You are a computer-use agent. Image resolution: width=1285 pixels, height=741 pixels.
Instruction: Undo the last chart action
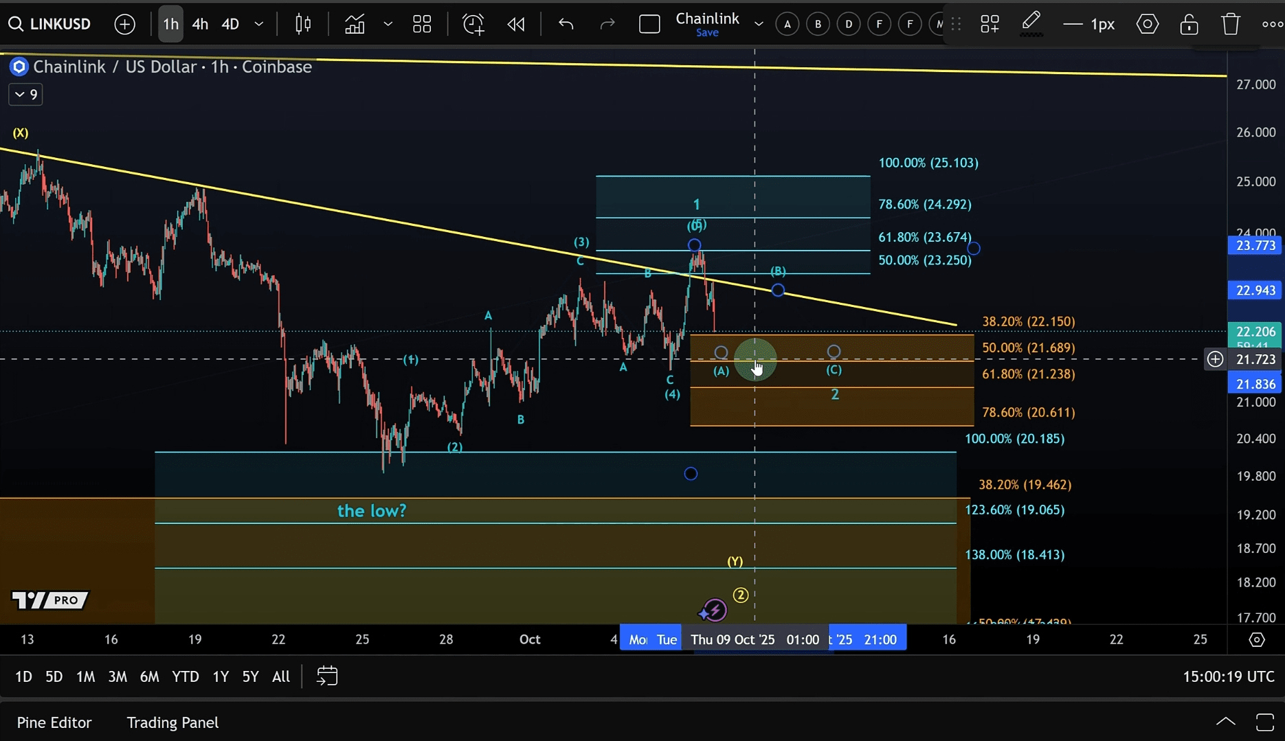point(566,24)
